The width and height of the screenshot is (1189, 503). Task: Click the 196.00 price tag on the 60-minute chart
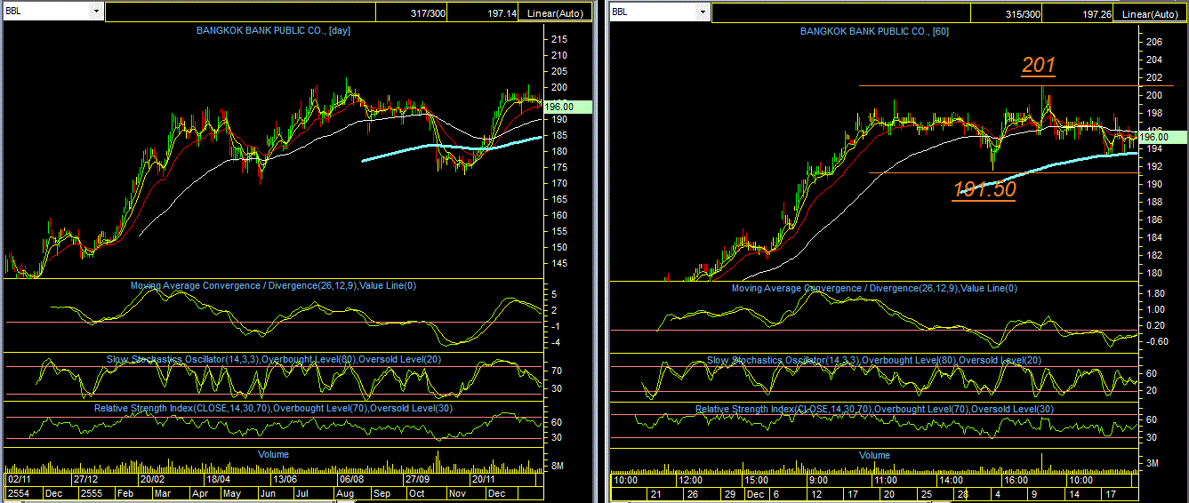(1161, 137)
